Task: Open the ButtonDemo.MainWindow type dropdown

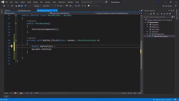Action: coord(72,13)
